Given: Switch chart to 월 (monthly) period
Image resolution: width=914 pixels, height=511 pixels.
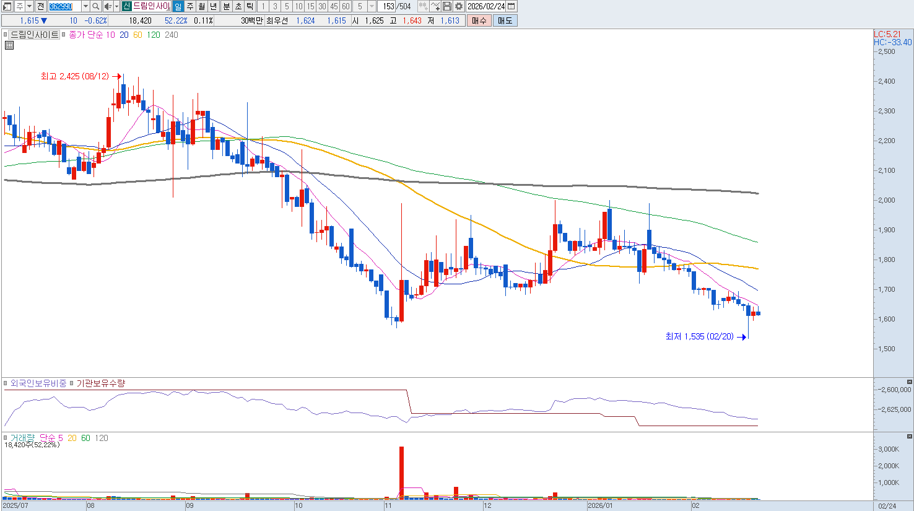Looking at the screenshot, I should coord(202,6).
